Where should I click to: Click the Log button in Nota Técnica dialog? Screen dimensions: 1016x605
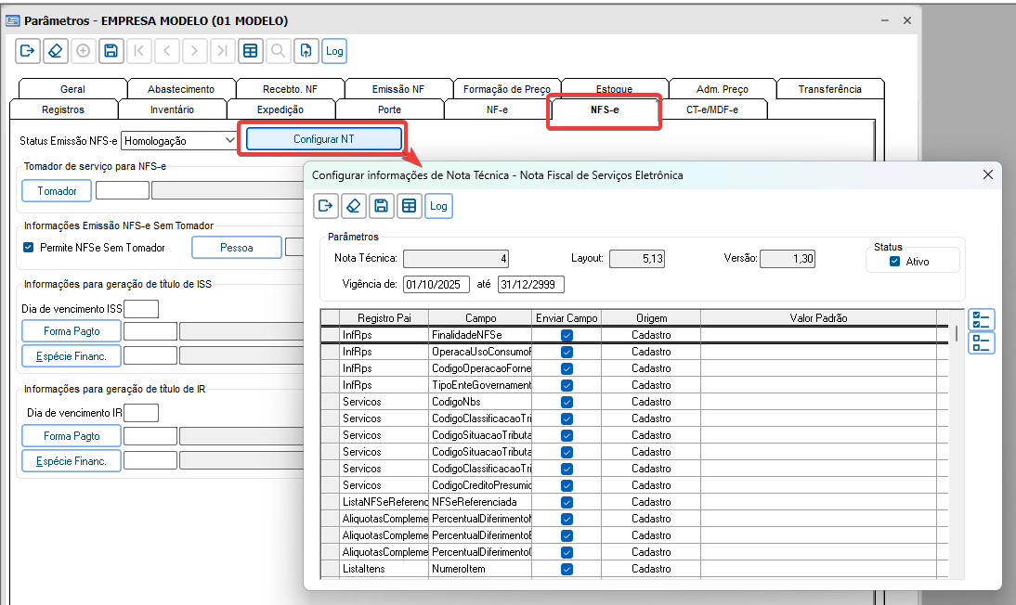(438, 206)
